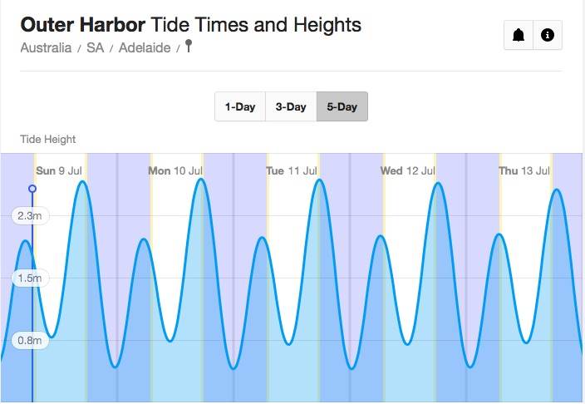Click the Thu 13 Jul date label

524,171
